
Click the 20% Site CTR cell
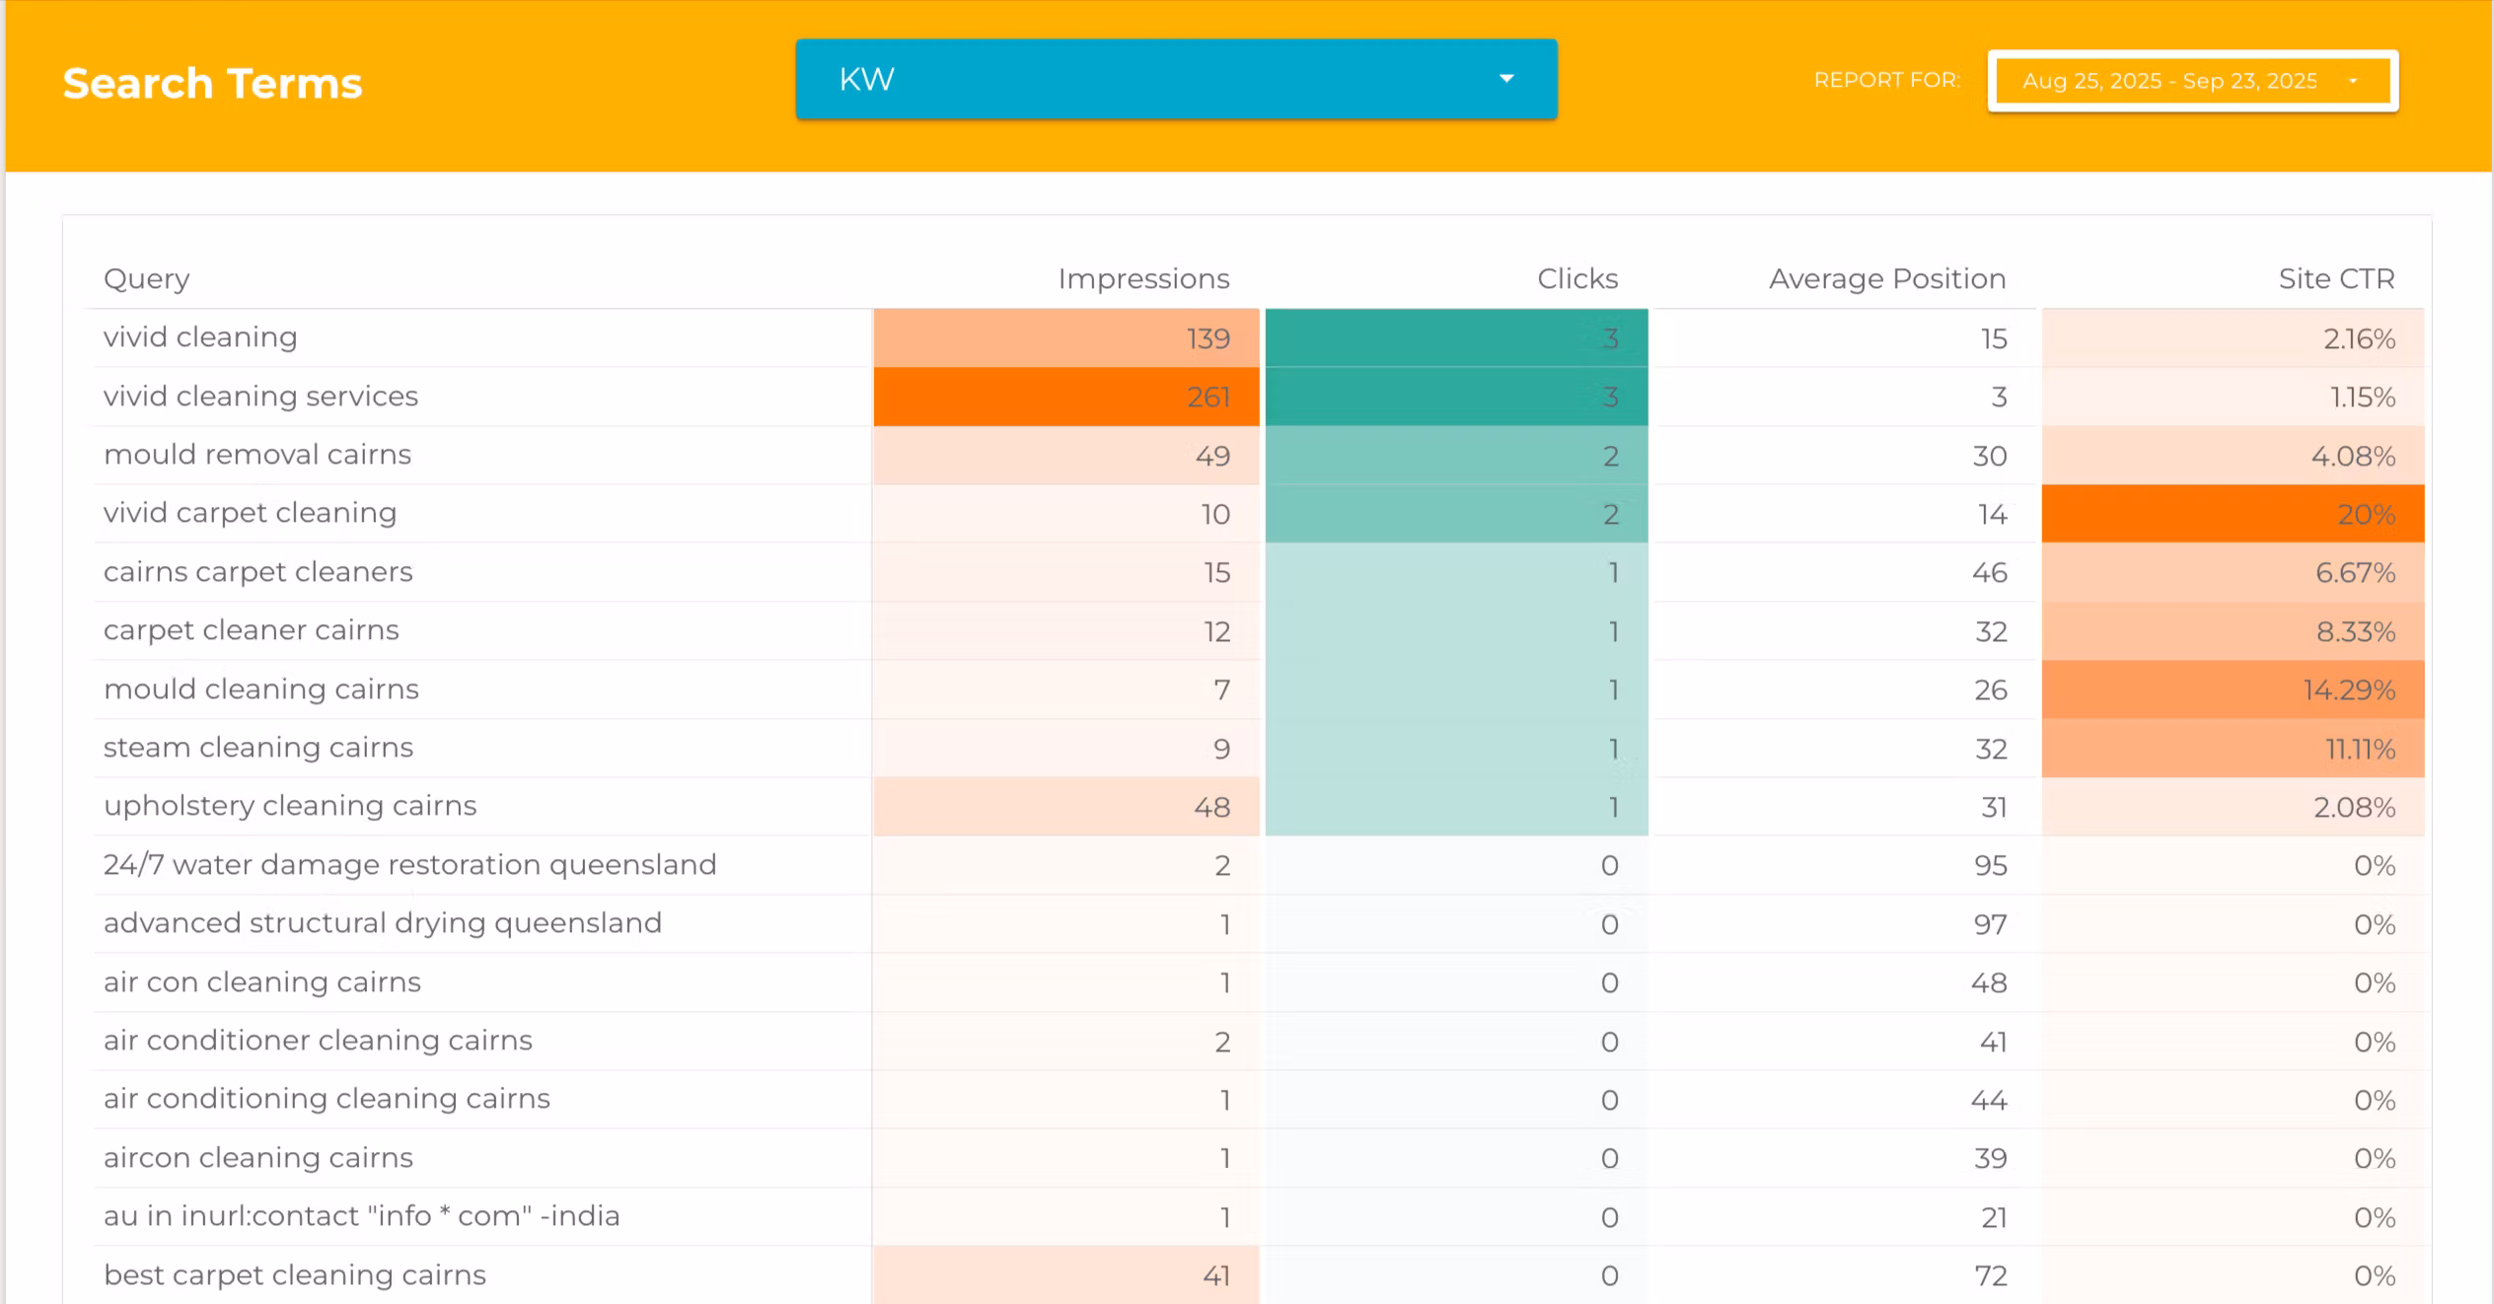point(2232,514)
